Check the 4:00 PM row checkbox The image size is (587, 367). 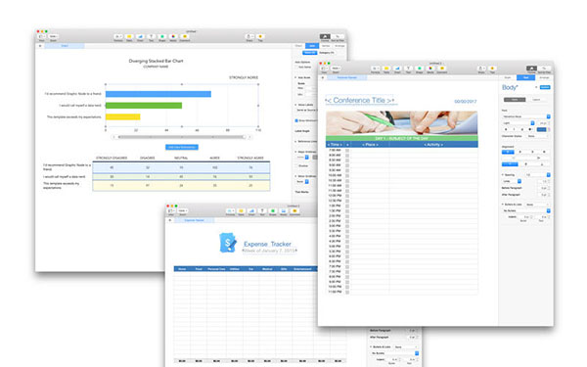pos(347,236)
